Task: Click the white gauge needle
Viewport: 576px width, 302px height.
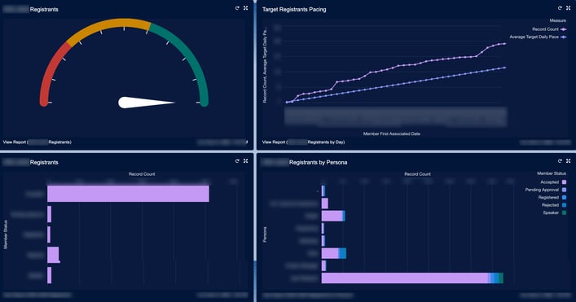Action: click(x=146, y=103)
